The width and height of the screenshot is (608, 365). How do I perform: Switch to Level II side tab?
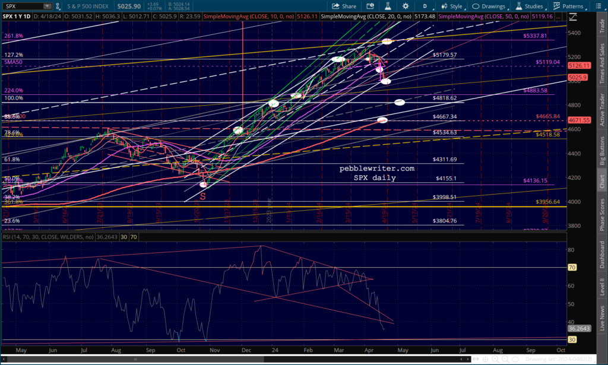pyautogui.click(x=602, y=286)
